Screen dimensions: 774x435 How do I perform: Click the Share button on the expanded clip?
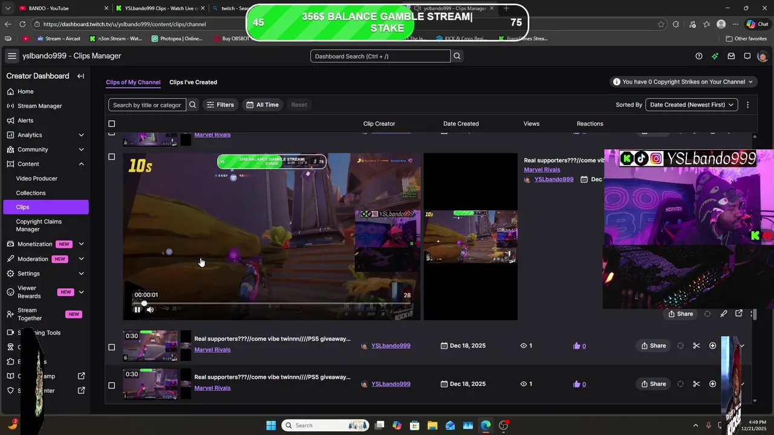(680, 314)
